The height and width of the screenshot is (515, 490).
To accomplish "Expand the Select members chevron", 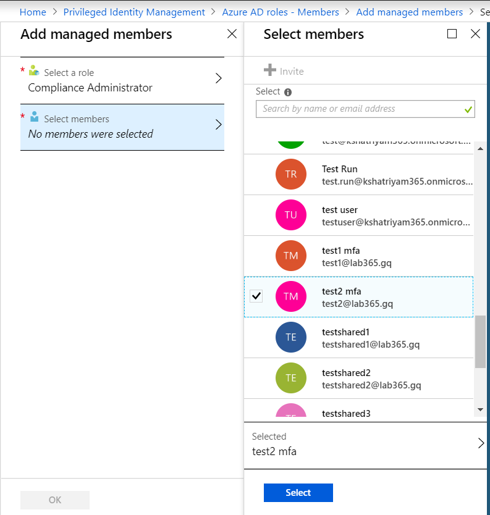I will [x=219, y=125].
